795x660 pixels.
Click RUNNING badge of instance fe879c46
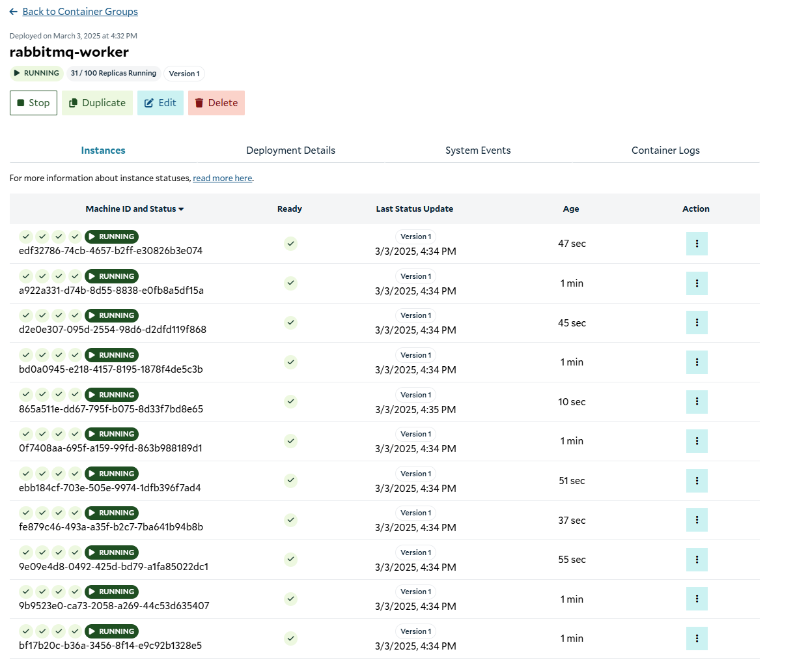click(112, 513)
